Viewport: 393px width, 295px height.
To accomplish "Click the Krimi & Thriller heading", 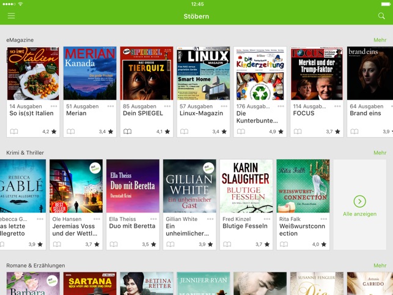I will (x=25, y=152).
